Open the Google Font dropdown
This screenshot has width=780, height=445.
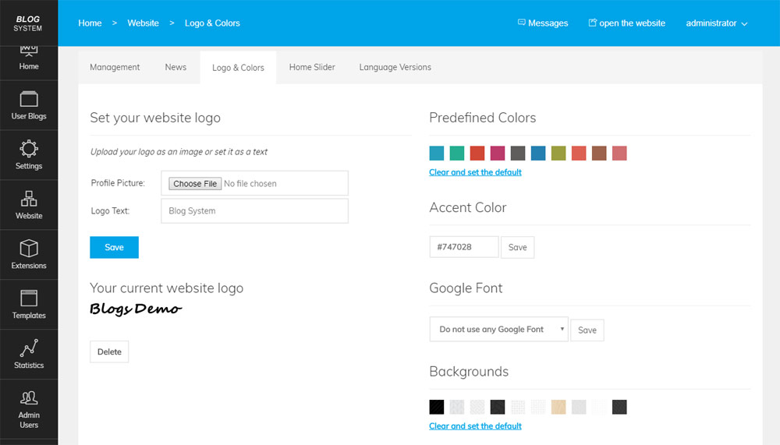coord(498,329)
